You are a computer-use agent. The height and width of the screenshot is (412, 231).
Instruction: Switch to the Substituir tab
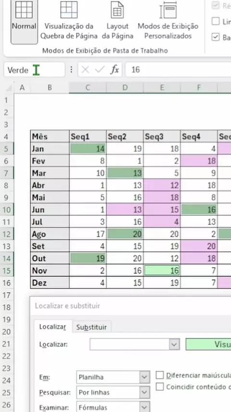[91, 327]
